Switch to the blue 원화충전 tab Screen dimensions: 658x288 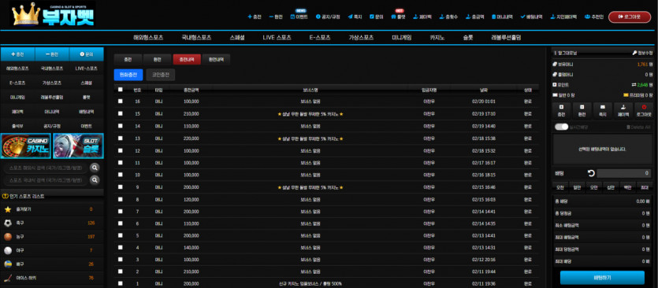[x=128, y=75]
